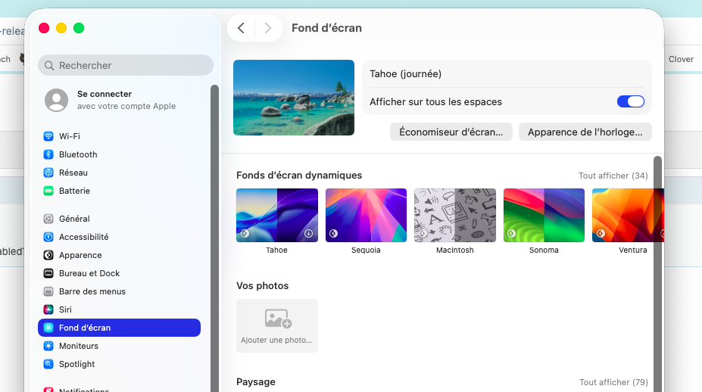Select Apparence in the sidebar
702x392 pixels.
click(x=119, y=255)
